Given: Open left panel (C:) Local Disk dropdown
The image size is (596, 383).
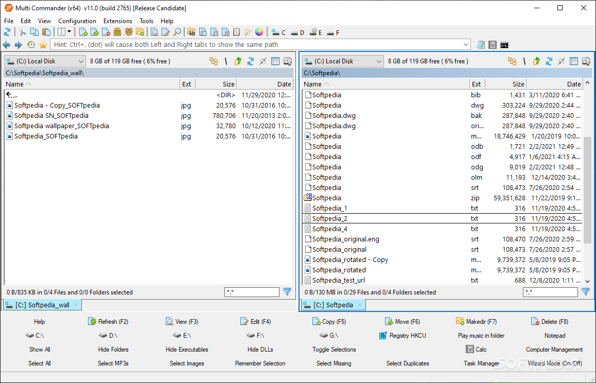Looking at the screenshot, I should point(45,61).
